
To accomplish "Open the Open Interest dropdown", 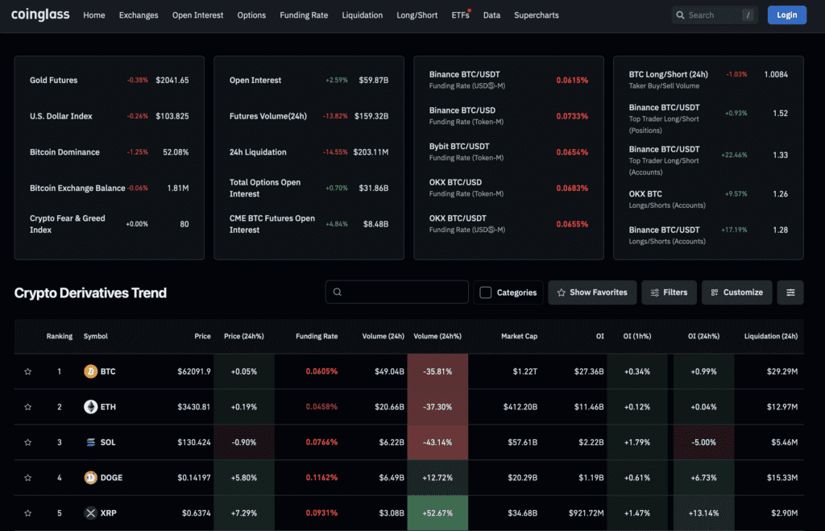I will pyautogui.click(x=197, y=15).
